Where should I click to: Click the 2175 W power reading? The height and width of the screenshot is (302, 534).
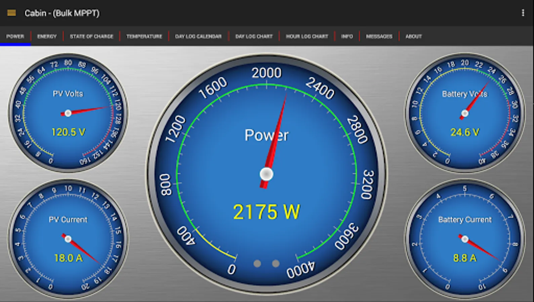coord(266,212)
